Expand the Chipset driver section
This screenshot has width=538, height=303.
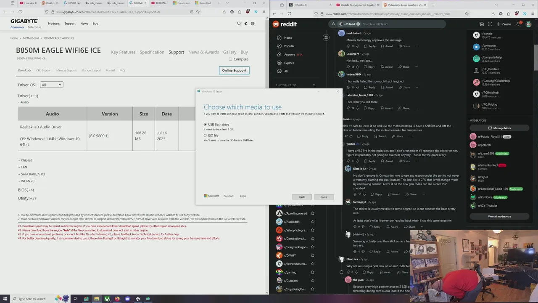point(25,160)
